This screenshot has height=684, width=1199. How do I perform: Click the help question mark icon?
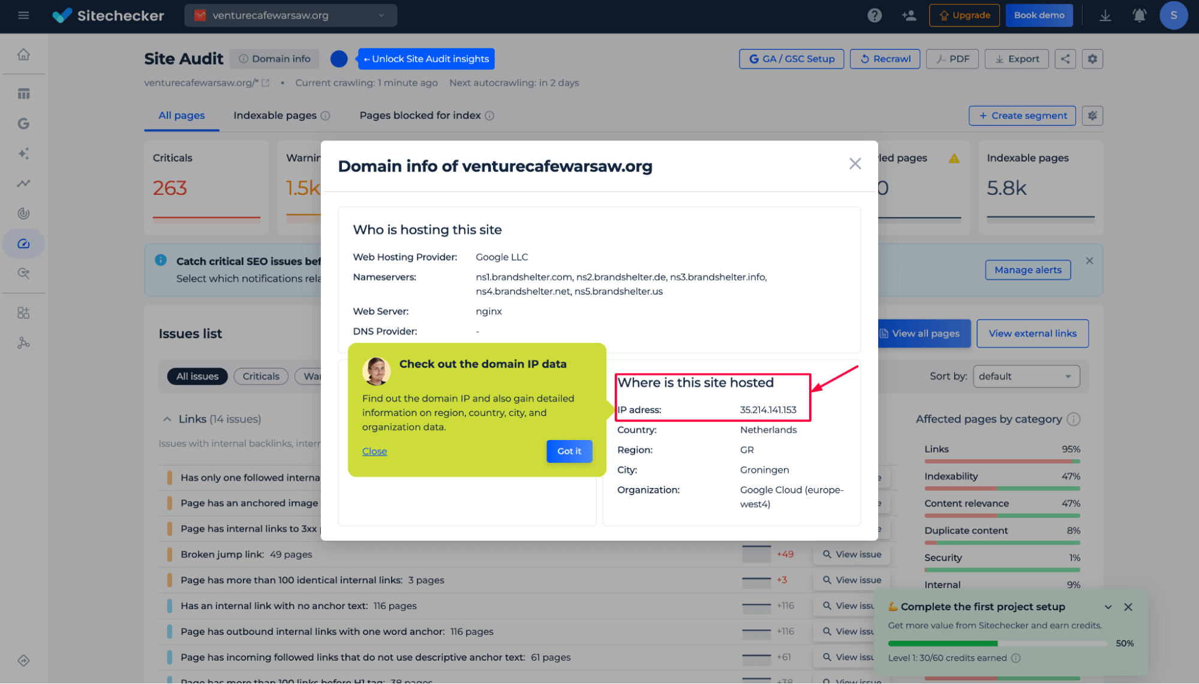(x=874, y=15)
